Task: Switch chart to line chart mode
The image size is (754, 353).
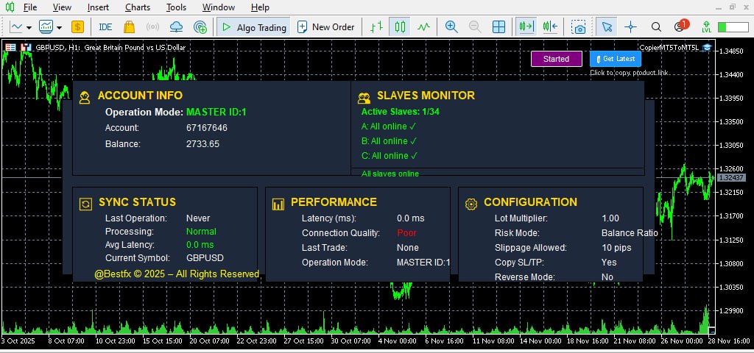Action: [423, 27]
